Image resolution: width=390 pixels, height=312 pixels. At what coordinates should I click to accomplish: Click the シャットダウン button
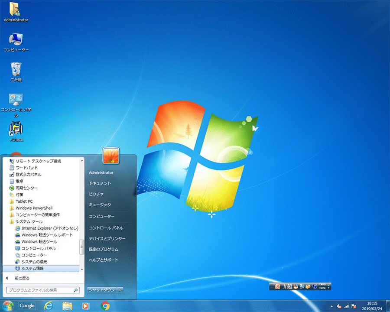102,290
